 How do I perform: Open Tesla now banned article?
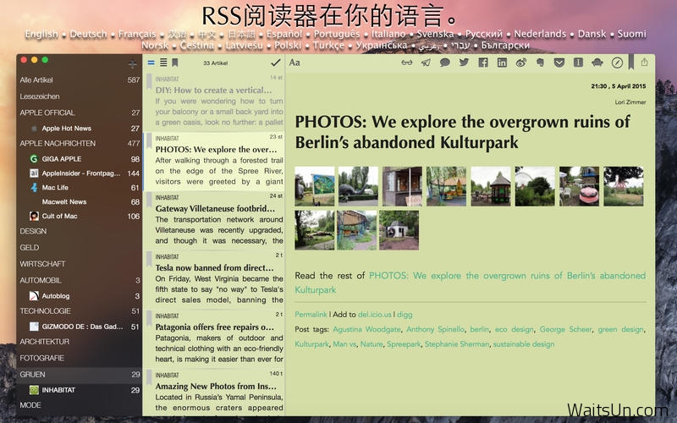click(214, 279)
